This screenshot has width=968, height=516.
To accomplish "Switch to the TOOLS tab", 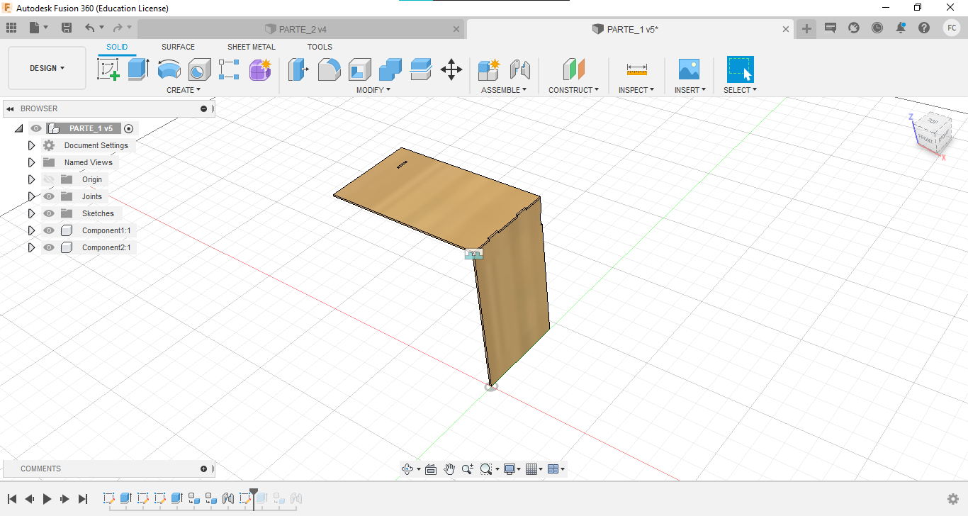I will tap(320, 47).
